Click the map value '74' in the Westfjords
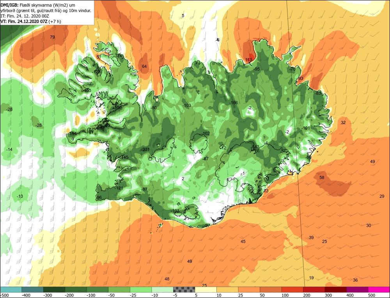 [x=120, y=56]
